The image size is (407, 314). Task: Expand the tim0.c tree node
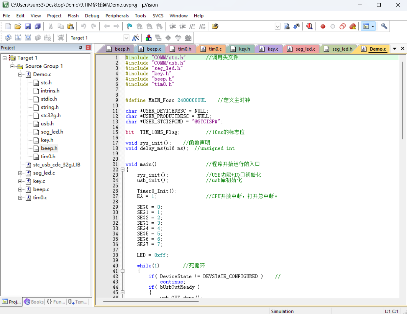pyautogui.click(x=20, y=197)
